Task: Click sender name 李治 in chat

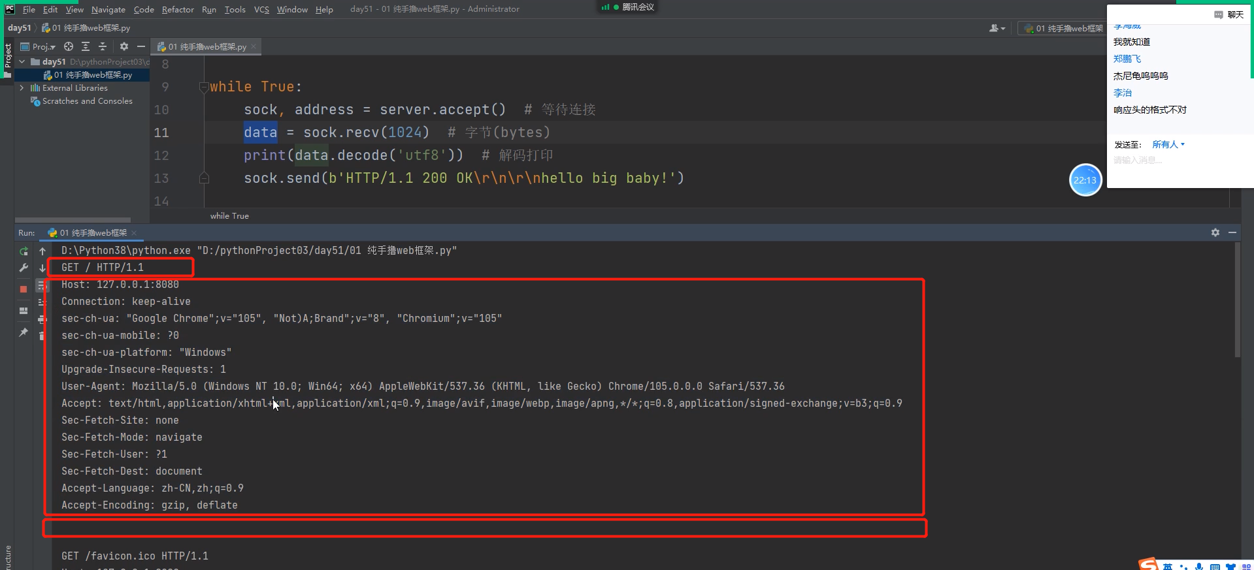Action: coord(1123,93)
